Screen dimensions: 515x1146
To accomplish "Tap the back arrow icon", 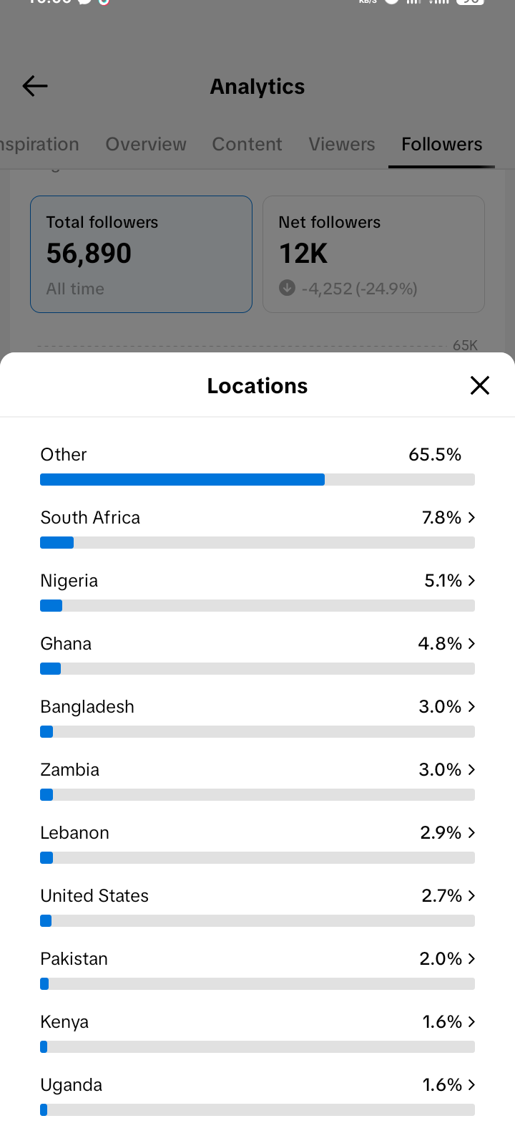I will 35,86.
